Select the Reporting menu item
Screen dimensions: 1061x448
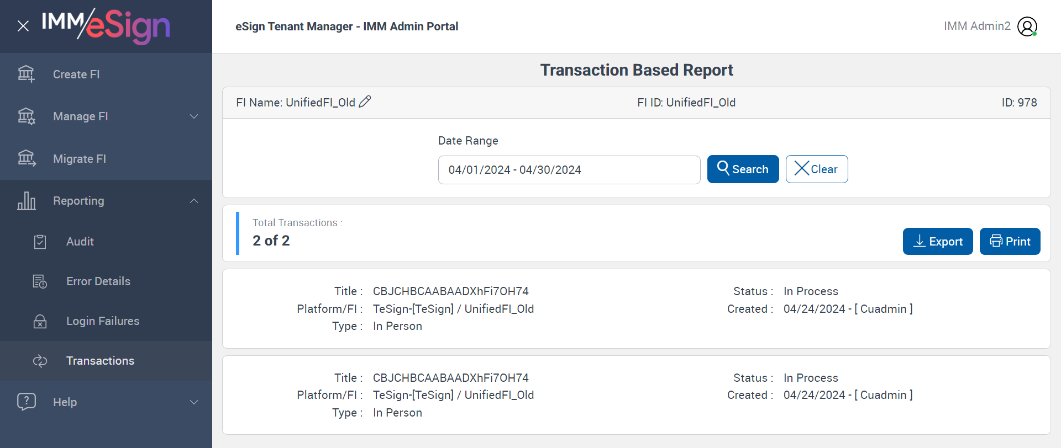click(x=106, y=201)
